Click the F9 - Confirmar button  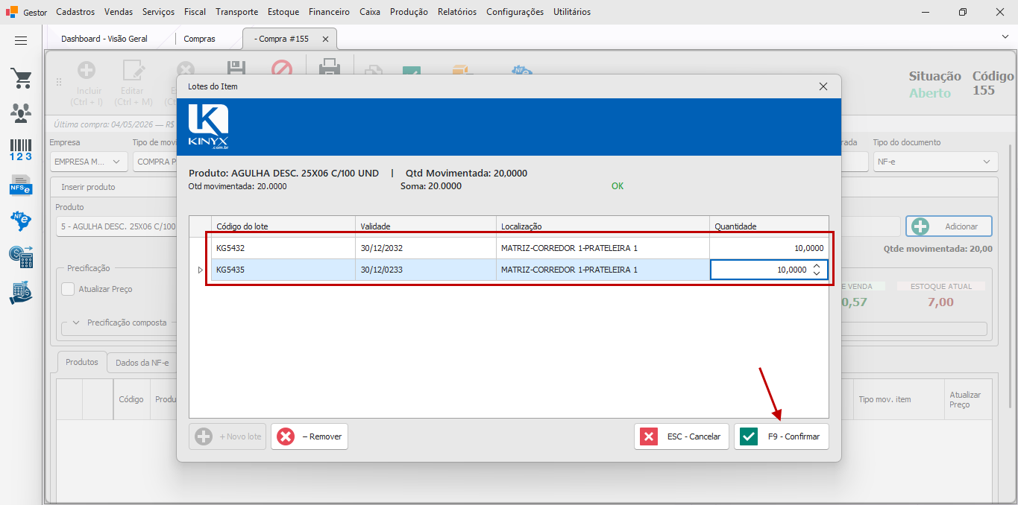coord(782,436)
